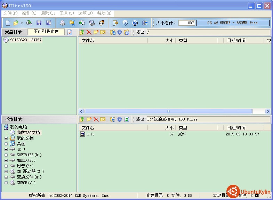Screen dimensions: 273x200
Task: Open the Information (i) toolbar icon
Action: [125, 23]
